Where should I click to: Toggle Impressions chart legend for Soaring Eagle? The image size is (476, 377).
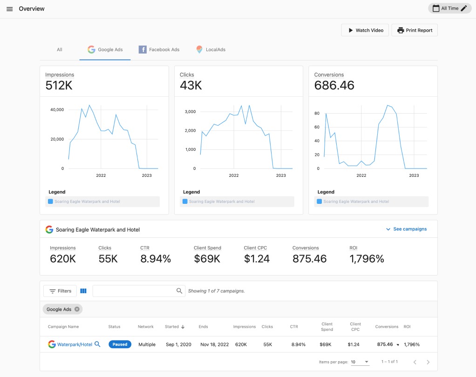103,202
